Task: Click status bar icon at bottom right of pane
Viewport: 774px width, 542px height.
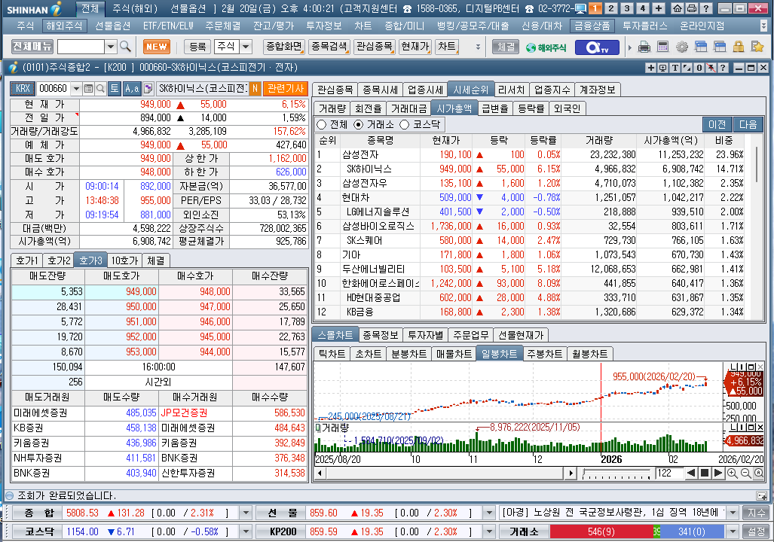Action: point(762,495)
